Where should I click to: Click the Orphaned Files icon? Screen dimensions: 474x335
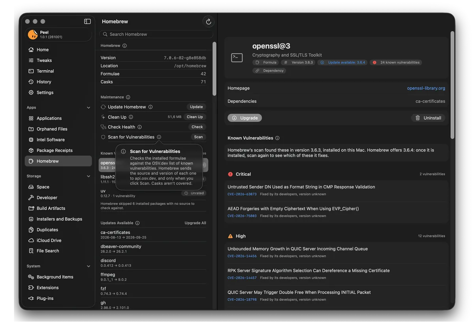coord(31,129)
